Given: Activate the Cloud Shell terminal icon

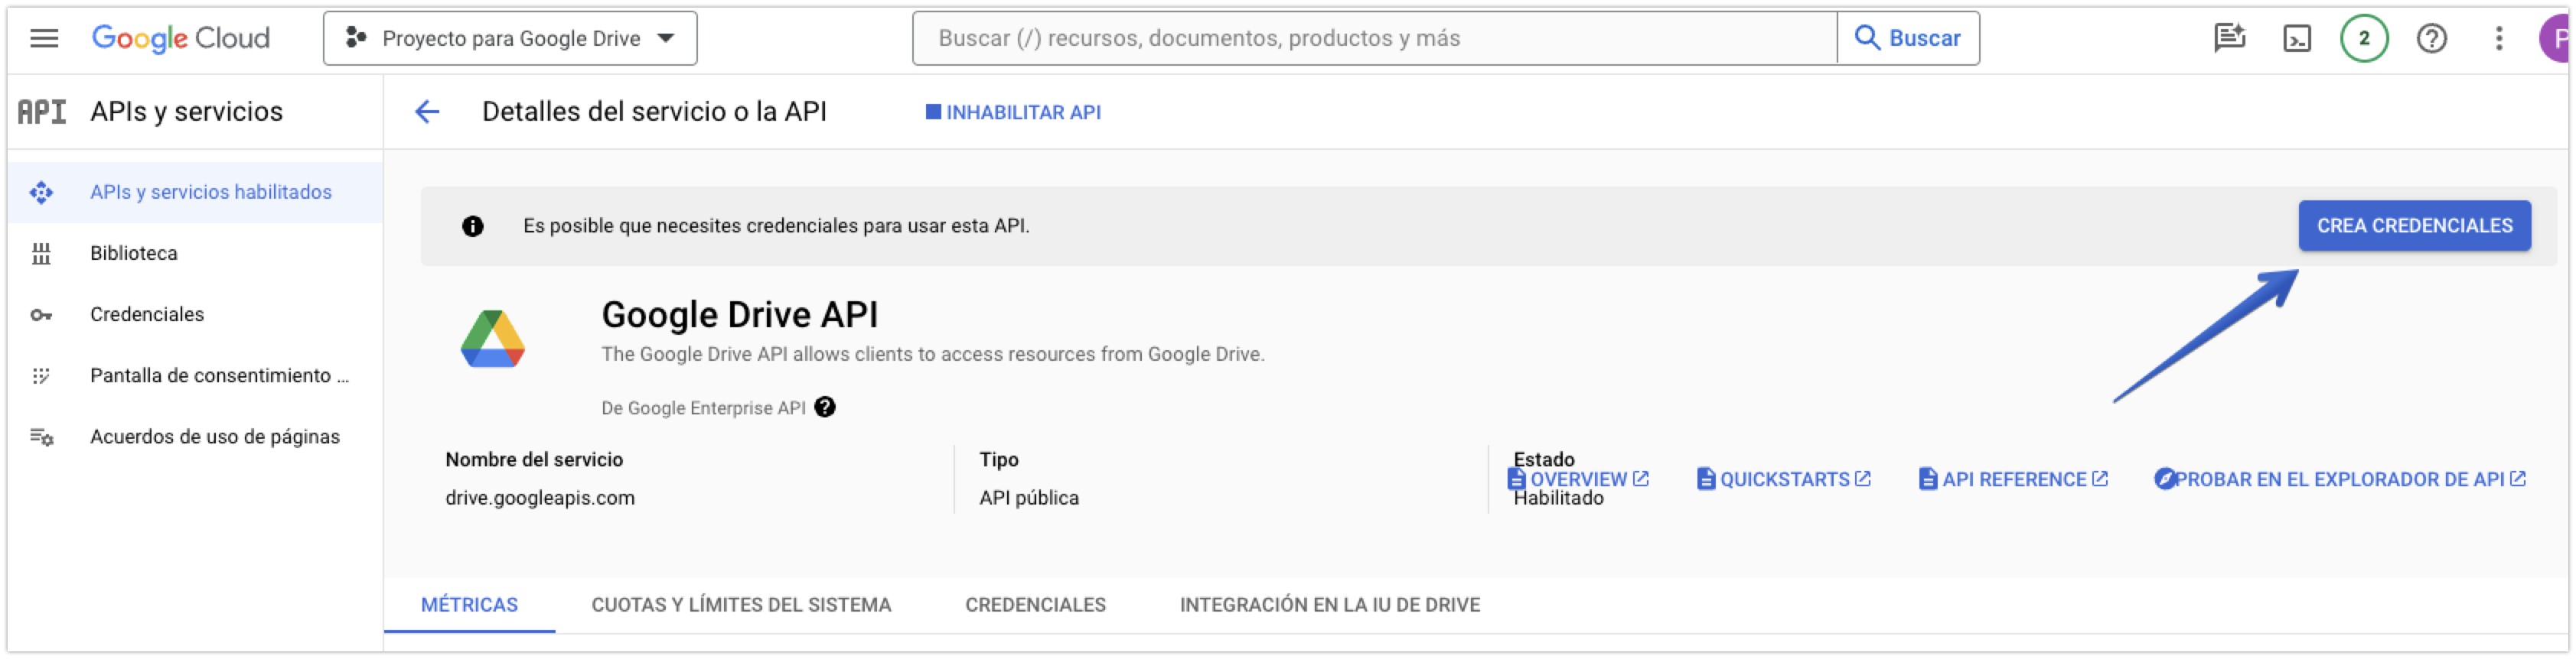Looking at the screenshot, I should [x=2297, y=39].
